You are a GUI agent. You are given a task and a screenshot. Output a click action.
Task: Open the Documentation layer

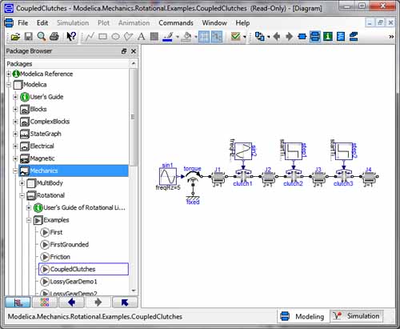pos(328,36)
